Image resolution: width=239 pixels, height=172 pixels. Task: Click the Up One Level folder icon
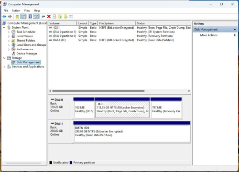click(17, 16)
